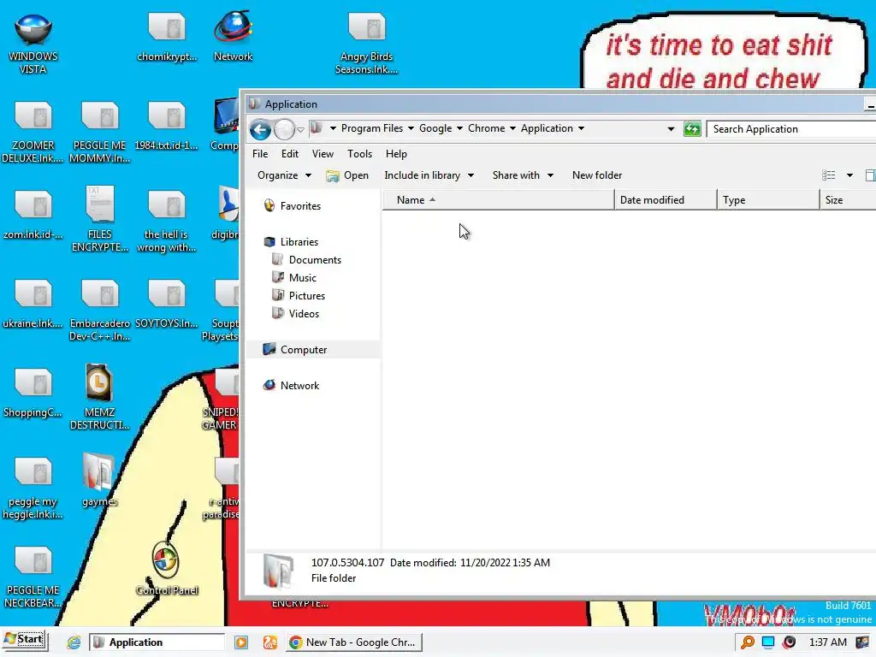Sort by Date modified column
The width and height of the screenshot is (876, 657).
tap(666, 200)
